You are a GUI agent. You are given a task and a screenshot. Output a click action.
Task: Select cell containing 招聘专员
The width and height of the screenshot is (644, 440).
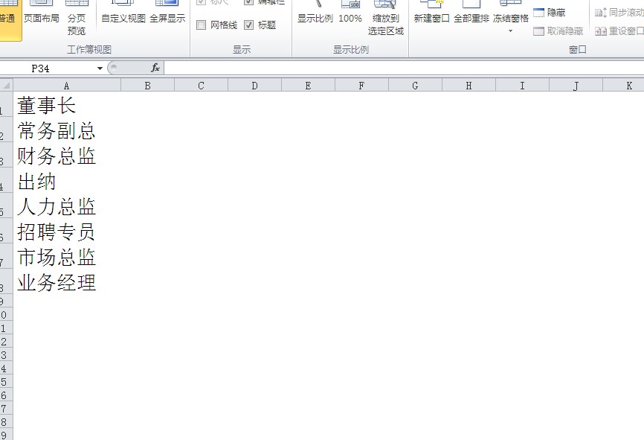pyautogui.click(x=67, y=232)
